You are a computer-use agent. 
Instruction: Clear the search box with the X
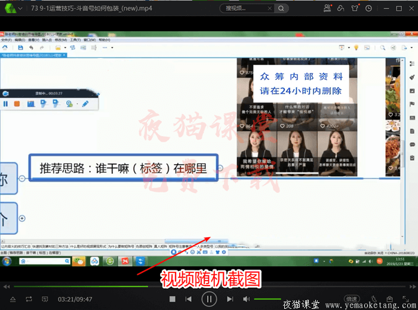pyautogui.click(x=270, y=8)
